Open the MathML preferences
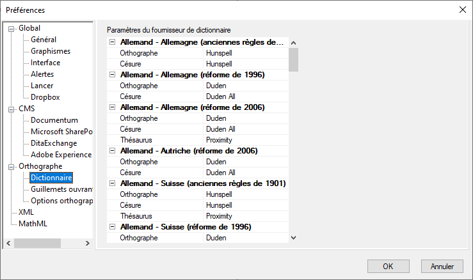The height and width of the screenshot is (280, 473). (x=33, y=224)
